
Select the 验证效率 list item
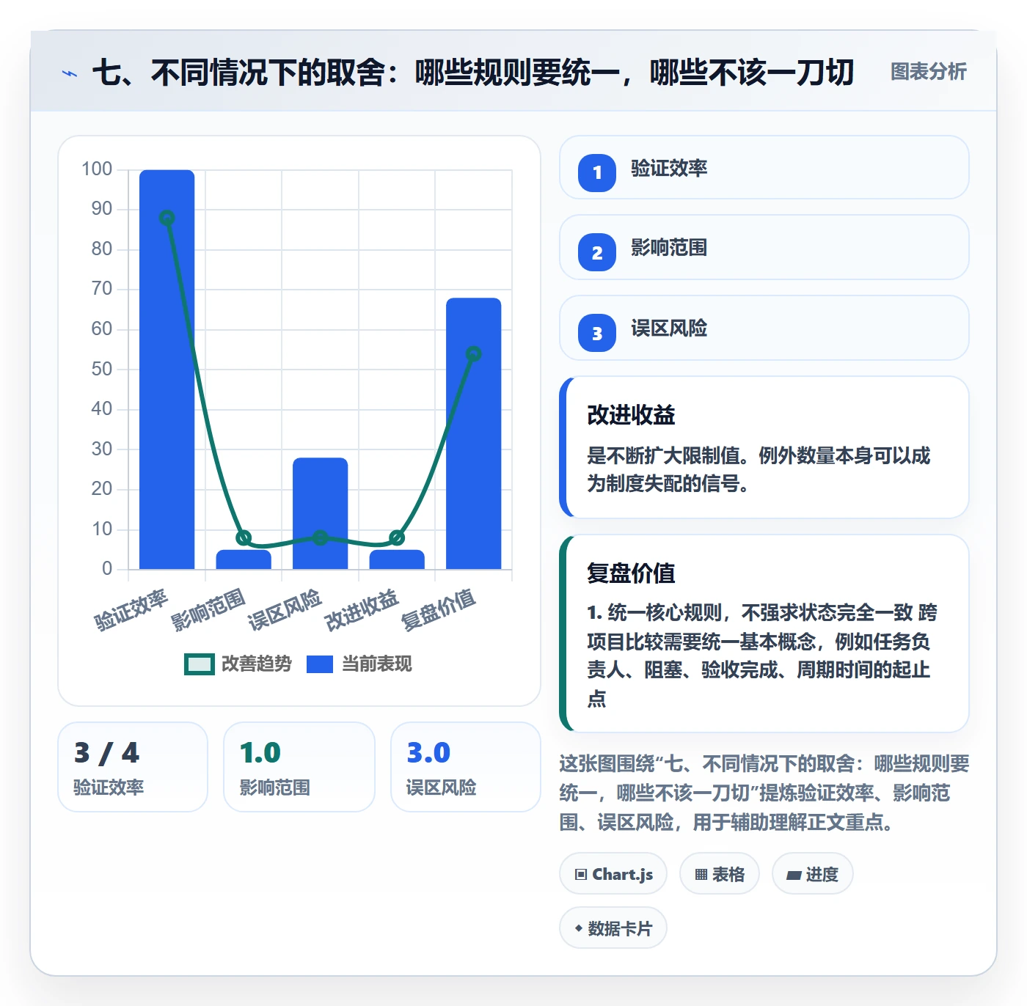764,167
